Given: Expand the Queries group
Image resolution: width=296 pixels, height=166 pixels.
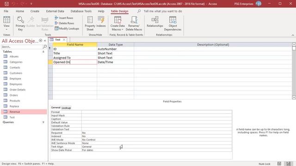Looking at the screenshot, I should (x=43, y=122).
